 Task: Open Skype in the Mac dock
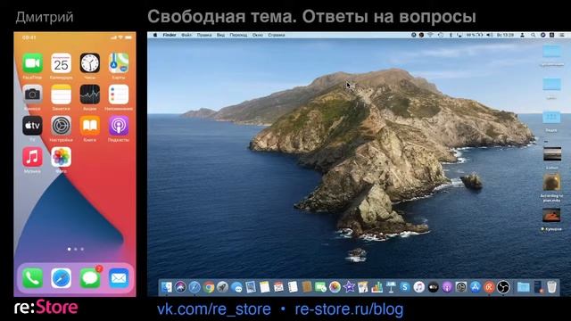coord(405,287)
